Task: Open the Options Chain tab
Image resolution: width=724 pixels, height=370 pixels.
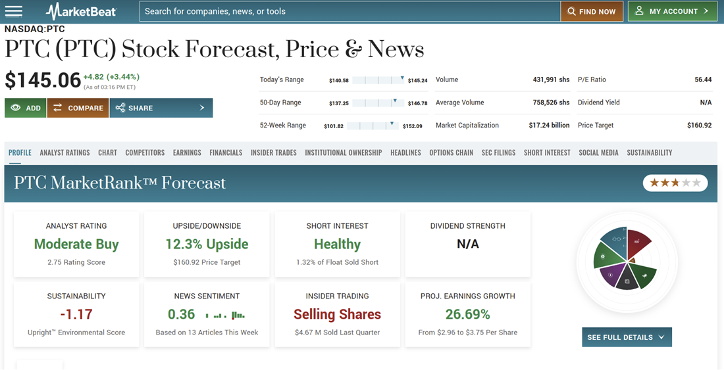Action: tap(451, 152)
